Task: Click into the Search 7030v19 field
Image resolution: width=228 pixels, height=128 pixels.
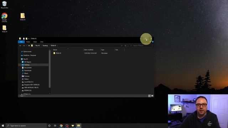Action: [x=141, y=46]
